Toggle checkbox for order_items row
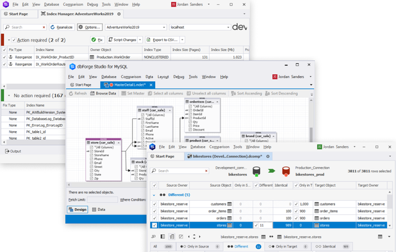The image size is (396, 252). pyautogui.click(x=154, y=211)
